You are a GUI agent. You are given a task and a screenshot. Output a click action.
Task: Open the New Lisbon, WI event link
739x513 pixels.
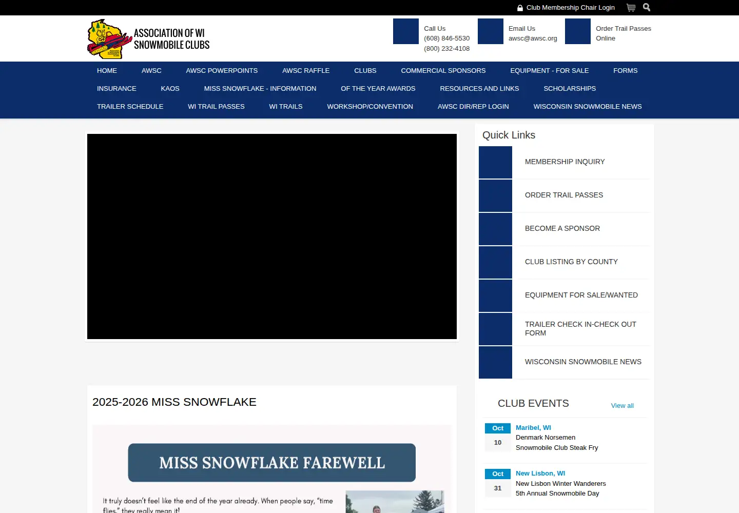540,473
